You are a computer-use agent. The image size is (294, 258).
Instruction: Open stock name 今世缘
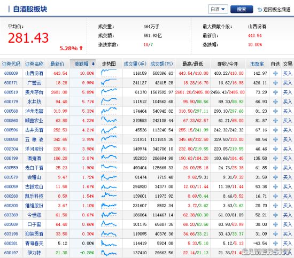click(x=34, y=215)
